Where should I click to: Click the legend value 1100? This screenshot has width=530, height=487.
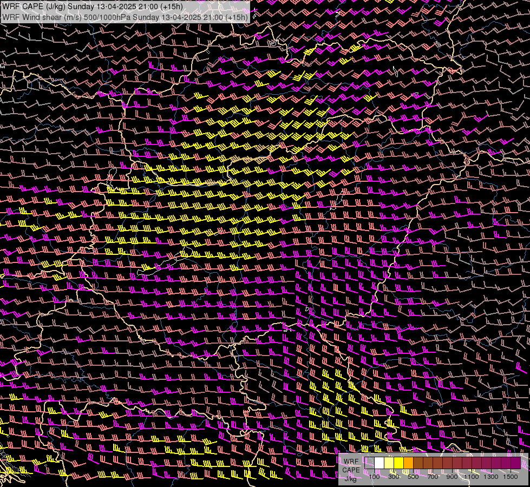click(x=472, y=477)
